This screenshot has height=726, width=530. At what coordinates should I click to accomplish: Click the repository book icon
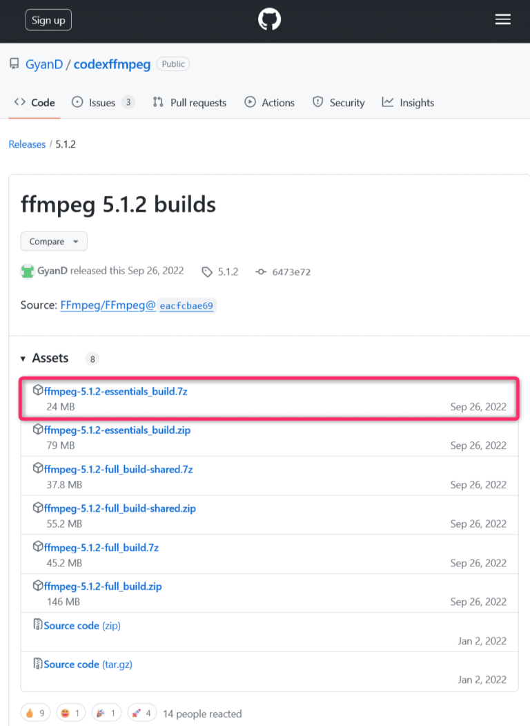[x=14, y=64]
